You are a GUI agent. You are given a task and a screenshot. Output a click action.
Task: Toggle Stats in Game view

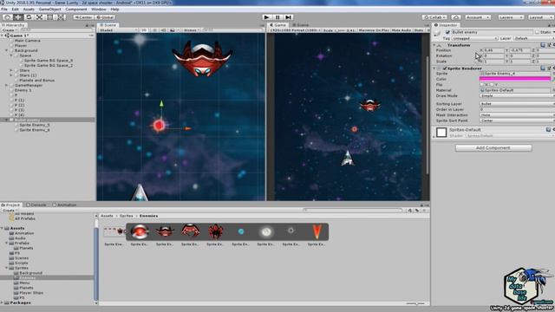click(x=419, y=30)
